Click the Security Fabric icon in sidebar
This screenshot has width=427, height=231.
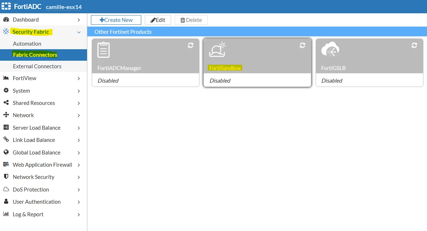point(6,31)
